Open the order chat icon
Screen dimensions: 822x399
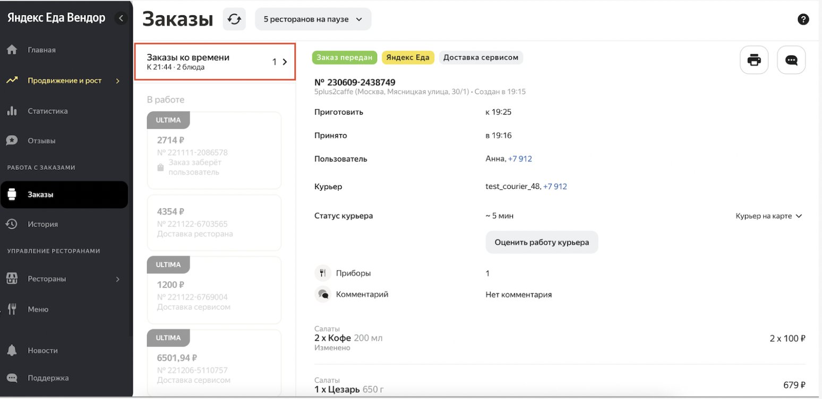click(791, 60)
